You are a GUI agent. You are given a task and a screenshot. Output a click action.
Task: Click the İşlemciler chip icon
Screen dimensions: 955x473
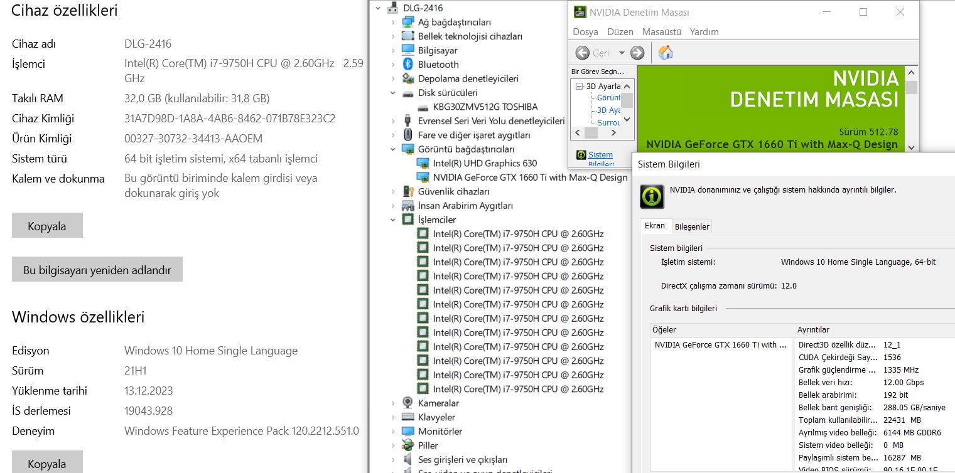click(x=408, y=220)
